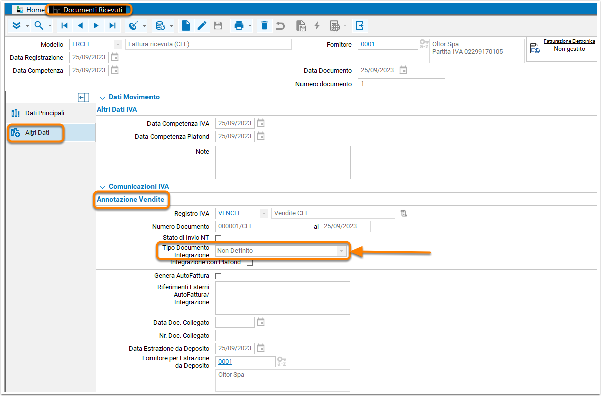Select Altri Dati sidebar section

pos(51,133)
